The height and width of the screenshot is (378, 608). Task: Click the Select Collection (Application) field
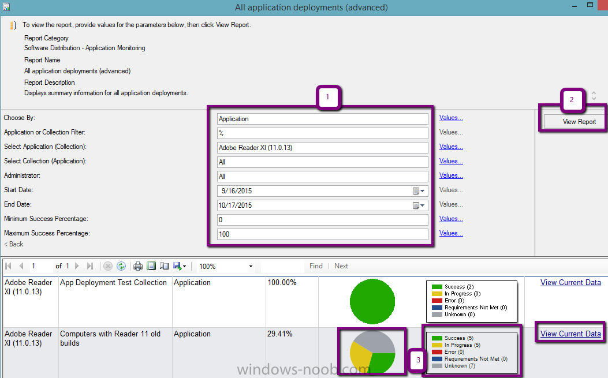coord(323,162)
